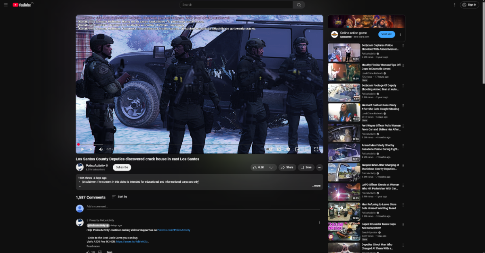The width and height of the screenshot is (485, 253).
Task: Open 'LAPD Officer Shoots at Woman' video thumbnail
Action: point(344,192)
